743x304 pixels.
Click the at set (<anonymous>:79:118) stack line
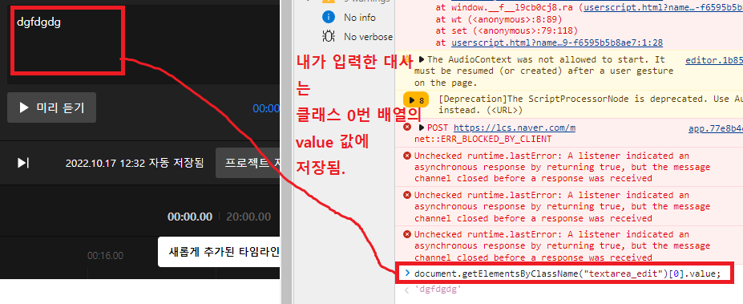(507, 30)
